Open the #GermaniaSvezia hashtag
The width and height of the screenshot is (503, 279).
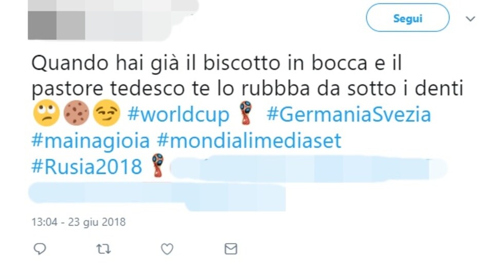(349, 115)
